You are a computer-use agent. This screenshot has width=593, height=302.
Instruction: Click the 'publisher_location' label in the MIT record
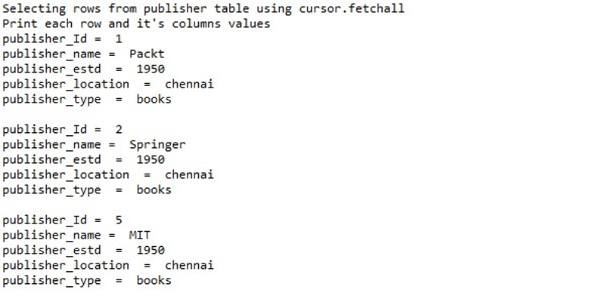pyautogui.click(x=66, y=266)
